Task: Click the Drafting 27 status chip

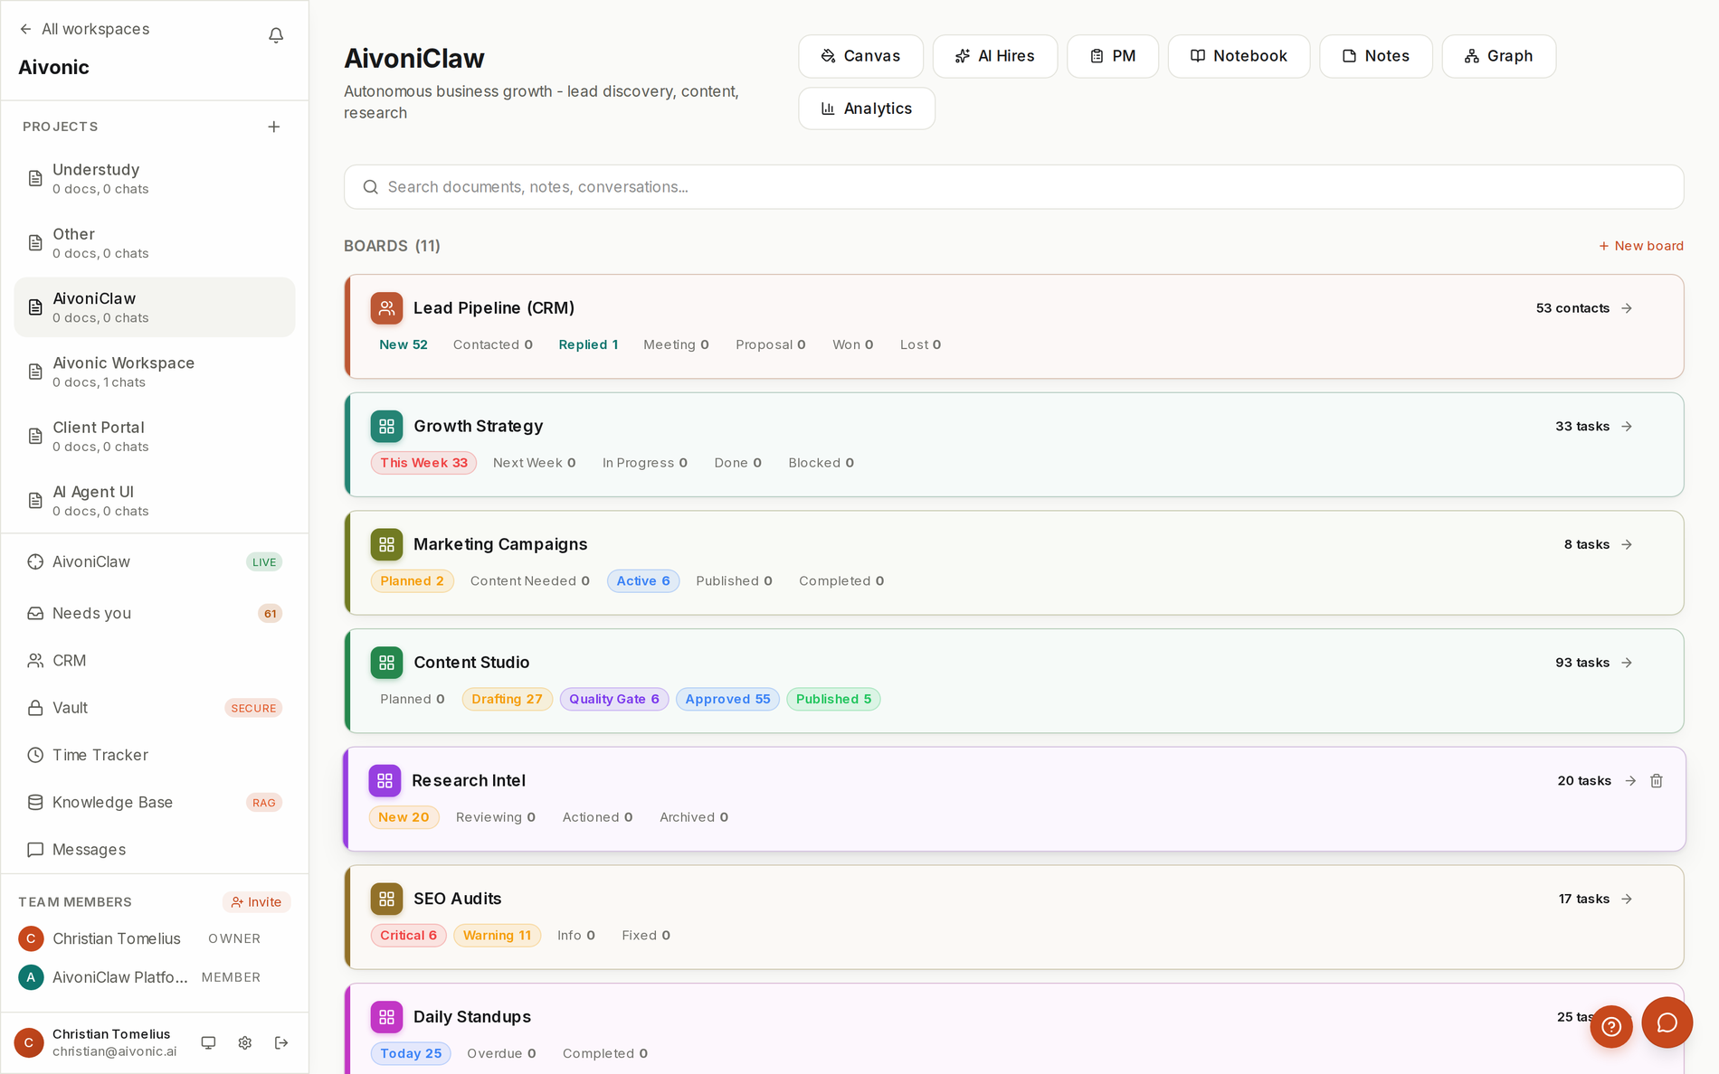Action: click(507, 699)
